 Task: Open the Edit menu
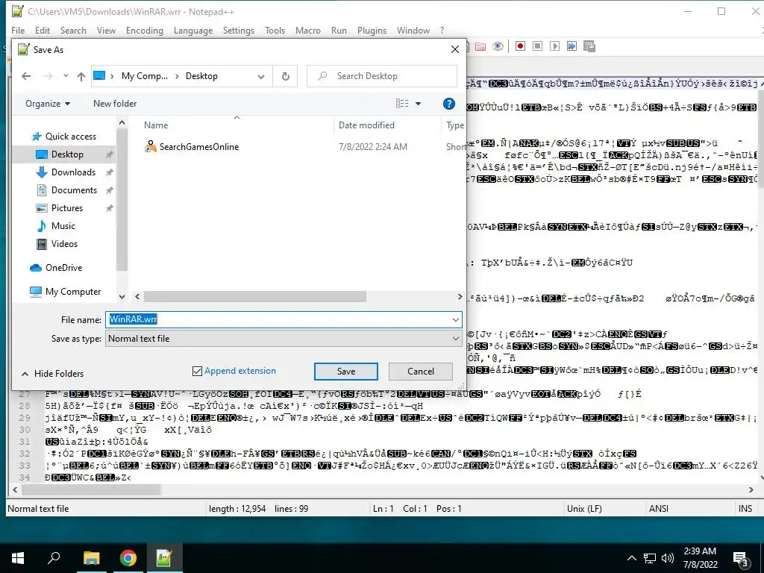coord(43,30)
